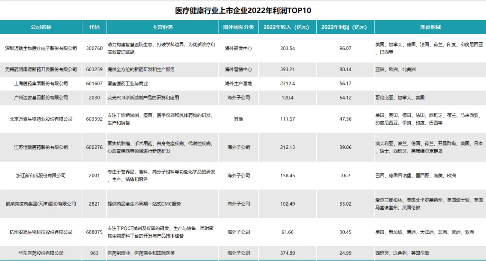The image size is (486, 261).
Task: Click profit value 56.17
Action: pos(345,83)
